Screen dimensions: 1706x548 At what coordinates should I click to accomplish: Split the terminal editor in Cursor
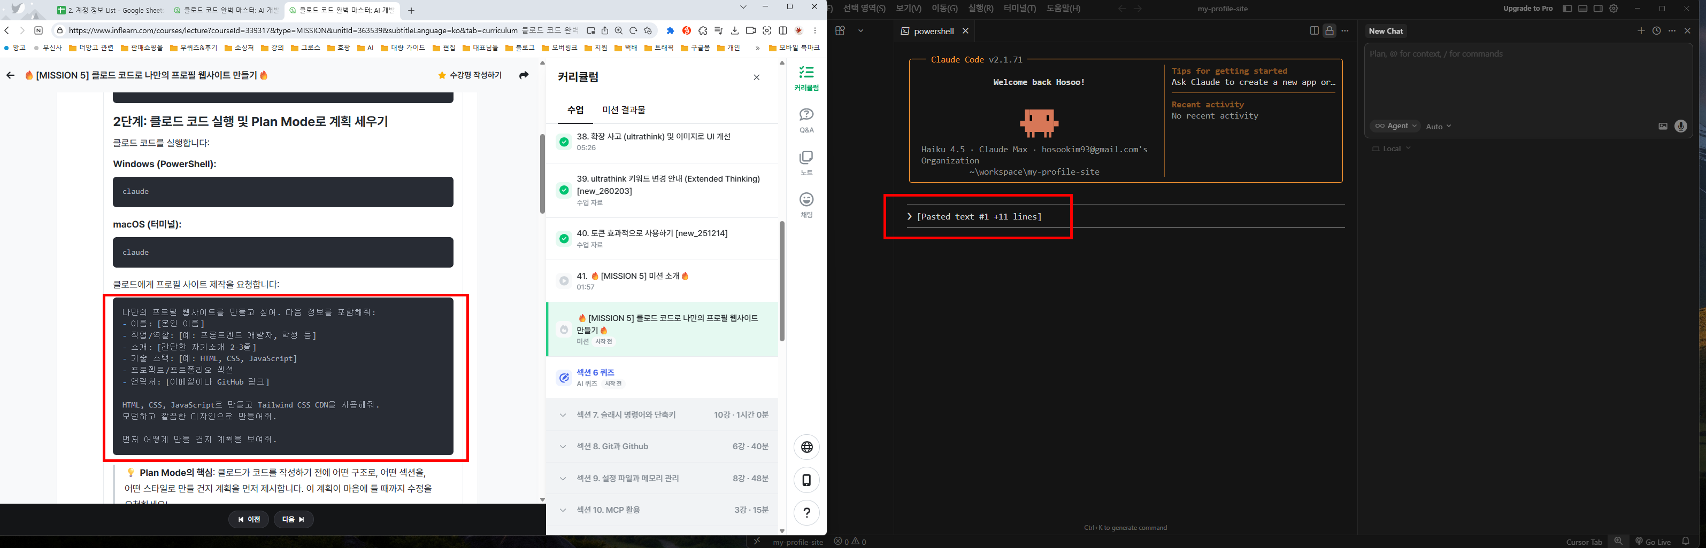(x=1314, y=31)
